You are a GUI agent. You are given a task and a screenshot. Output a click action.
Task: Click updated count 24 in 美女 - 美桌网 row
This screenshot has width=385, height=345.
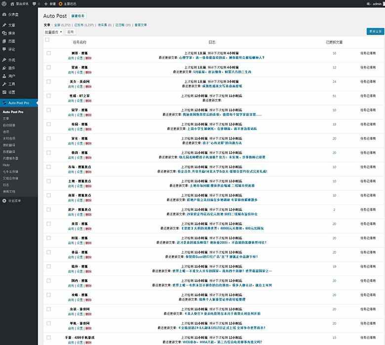click(x=334, y=82)
